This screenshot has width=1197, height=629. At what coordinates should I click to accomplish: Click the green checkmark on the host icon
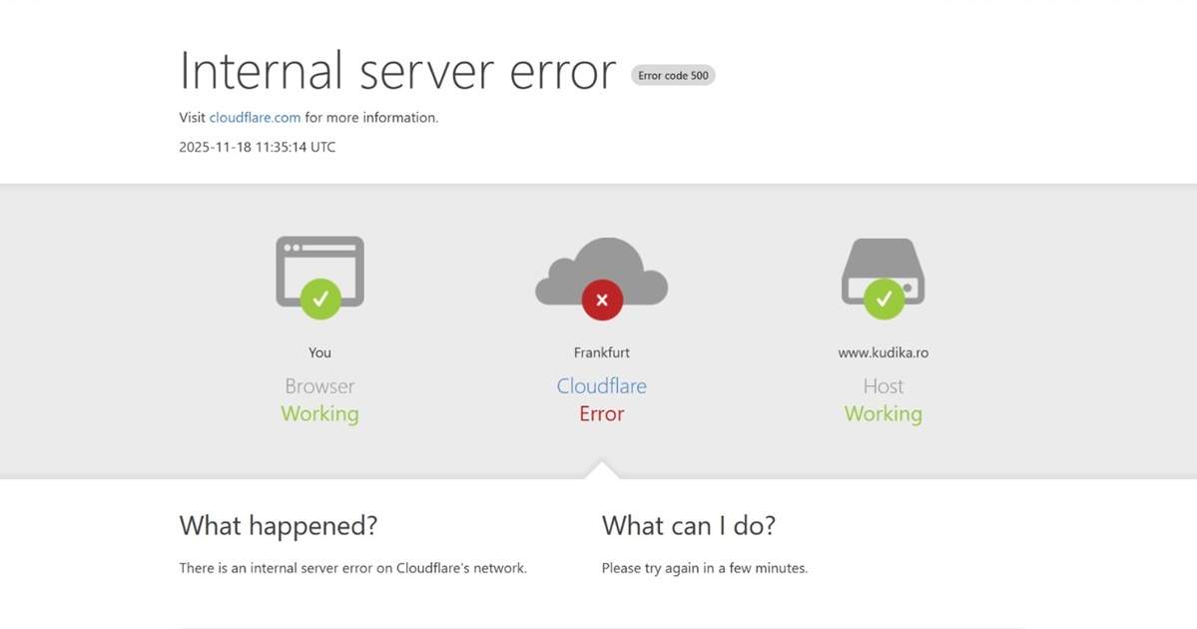(x=883, y=297)
